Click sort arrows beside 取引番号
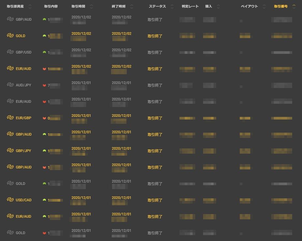The height and width of the screenshot is (241, 302). tap(293, 7)
